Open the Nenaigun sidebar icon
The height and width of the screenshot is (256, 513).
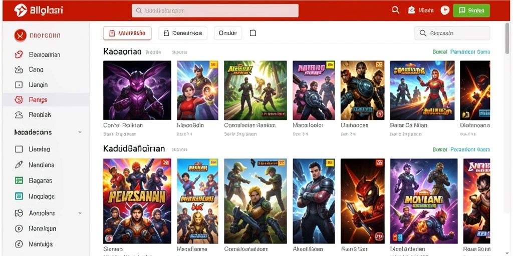pos(19,228)
